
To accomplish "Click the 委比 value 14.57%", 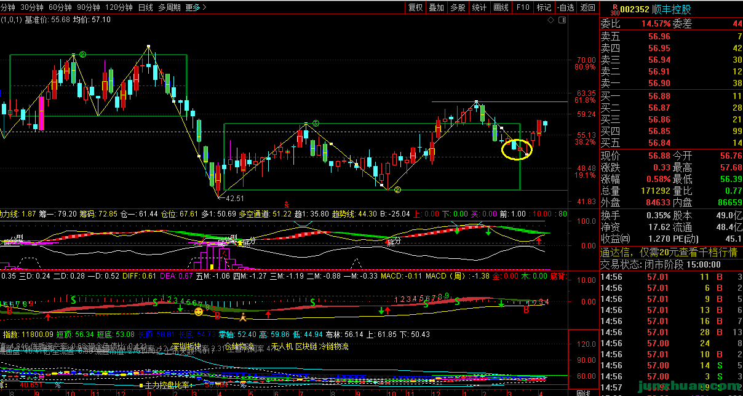I will click(x=656, y=24).
